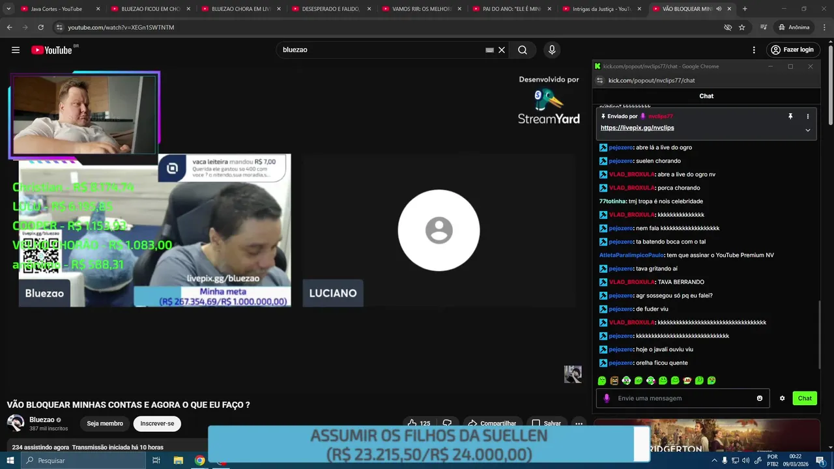Image resolution: width=834 pixels, height=469 pixels.
Task: Click the Compartilhar share button
Action: click(492, 423)
